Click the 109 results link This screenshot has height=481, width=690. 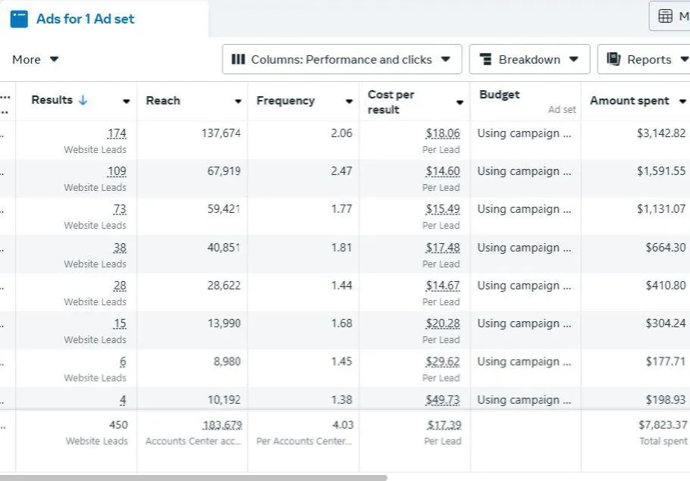pos(117,171)
